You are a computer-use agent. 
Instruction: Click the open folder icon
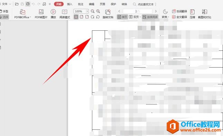(17, 4)
